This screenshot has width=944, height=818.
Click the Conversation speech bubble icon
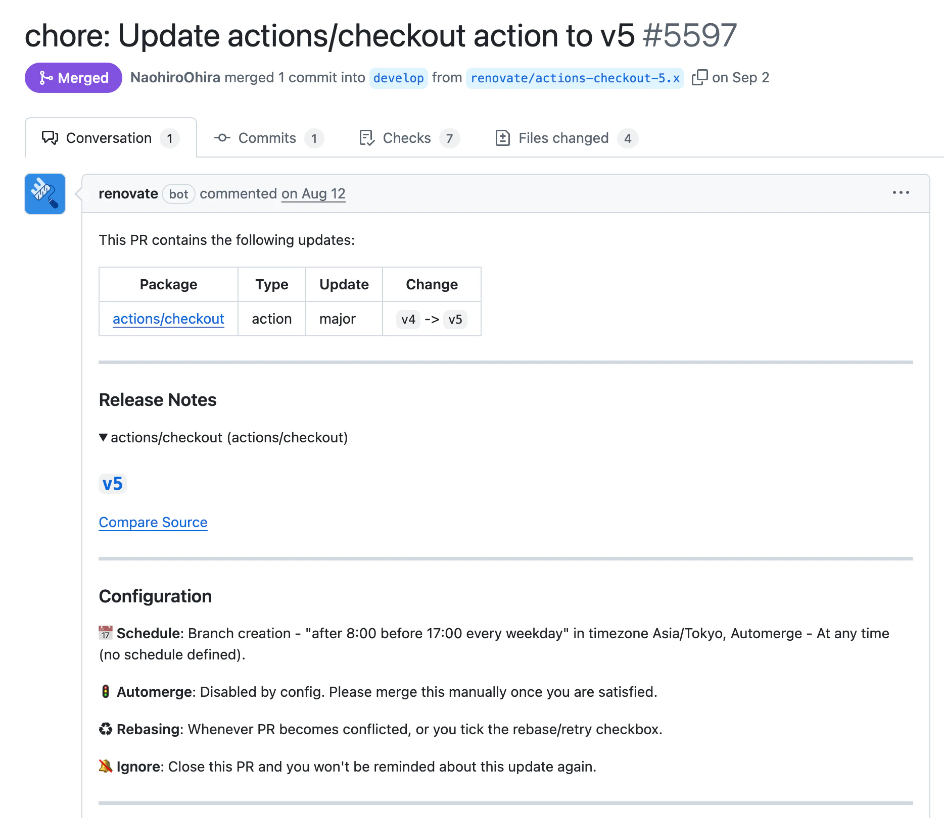point(50,138)
